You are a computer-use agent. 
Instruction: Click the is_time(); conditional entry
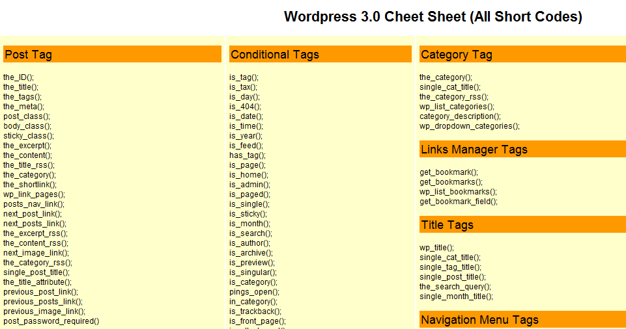[x=246, y=126]
